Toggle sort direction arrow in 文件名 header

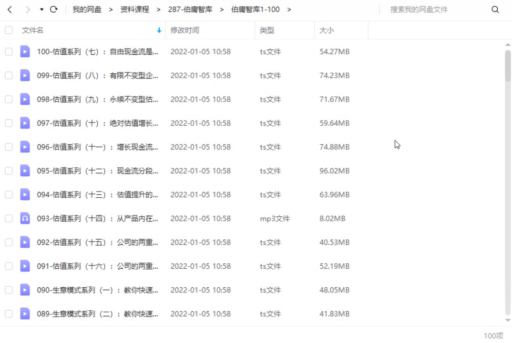tap(159, 30)
